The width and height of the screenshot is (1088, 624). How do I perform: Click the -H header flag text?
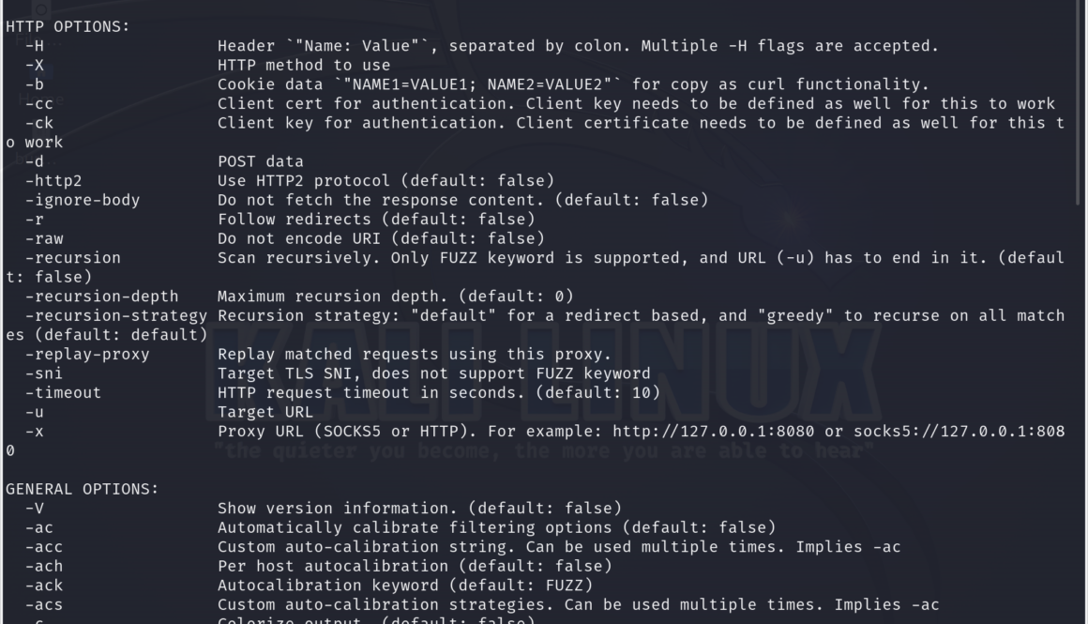[x=34, y=46]
